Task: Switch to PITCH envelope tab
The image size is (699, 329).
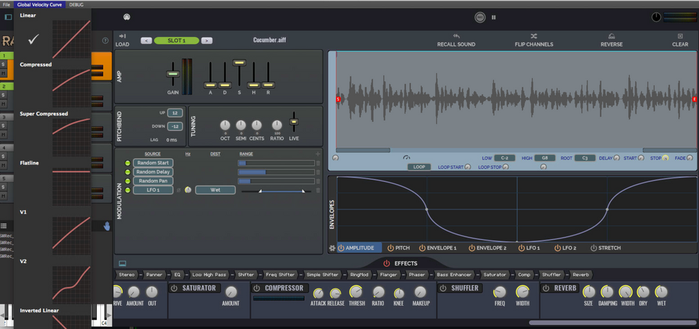Action: 398,248
